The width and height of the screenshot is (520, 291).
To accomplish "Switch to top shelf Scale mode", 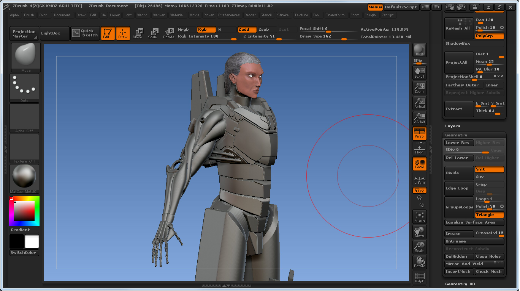I will pyautogui.click(x=153, y=33).
